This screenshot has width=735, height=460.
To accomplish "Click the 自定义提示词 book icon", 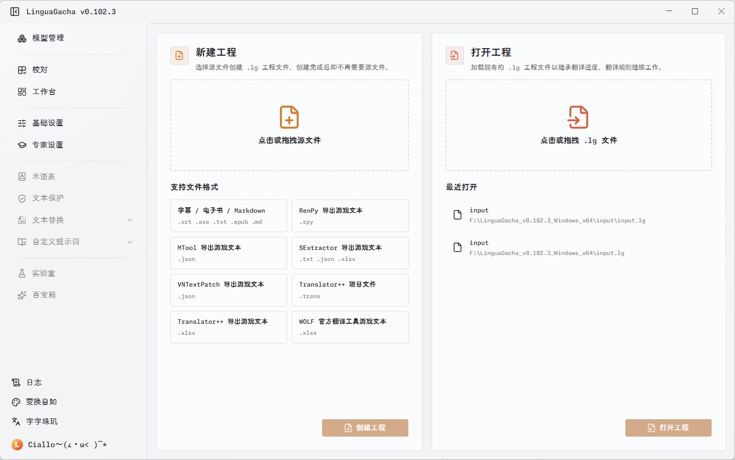I will pyautogui.click(x=22, y=242).
